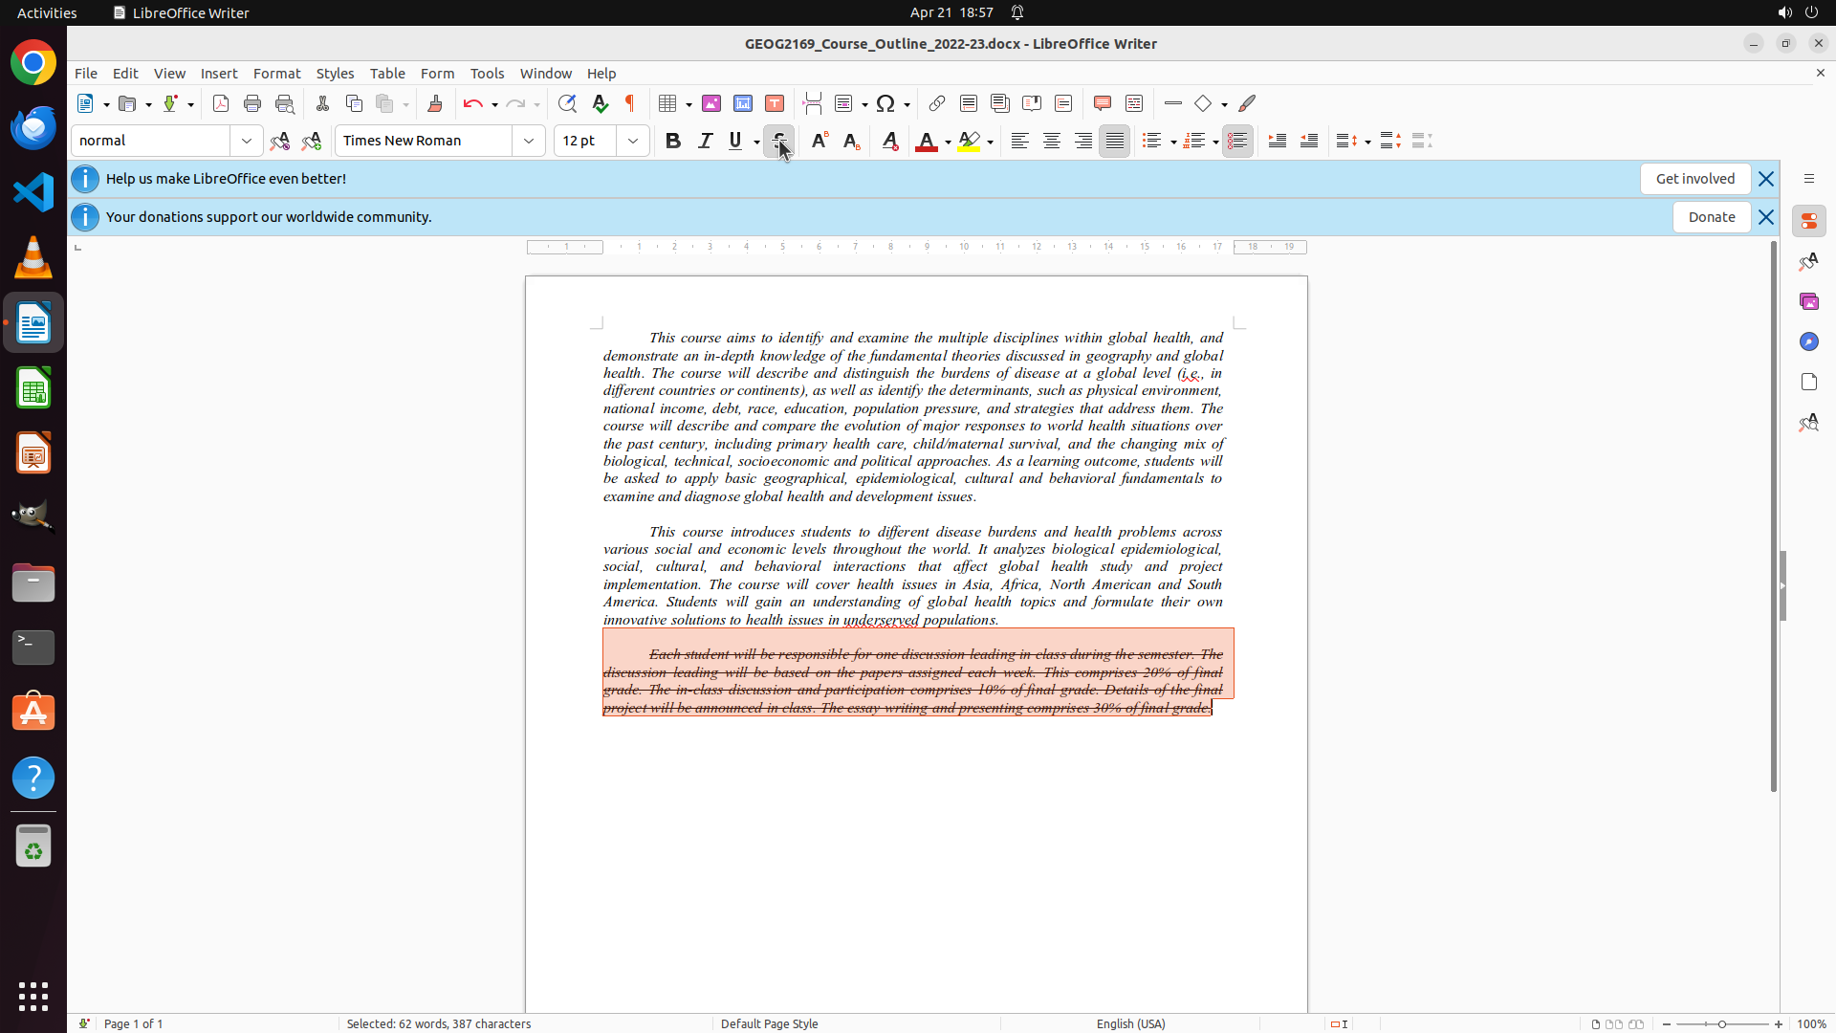Click the Insert Image icon
Image resolution: width=1836 pixels, height=1033 pixels.
(711, 103)
